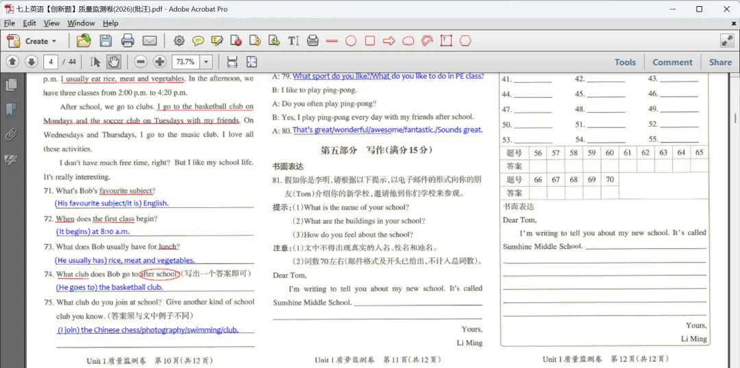Select the Highlight Text tool
The image size is (740, 368).
click(x=217, y=41)
